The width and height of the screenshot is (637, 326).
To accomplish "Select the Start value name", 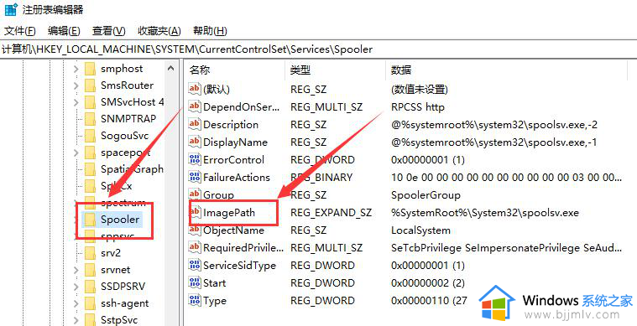I will click(x=214, y=283).
